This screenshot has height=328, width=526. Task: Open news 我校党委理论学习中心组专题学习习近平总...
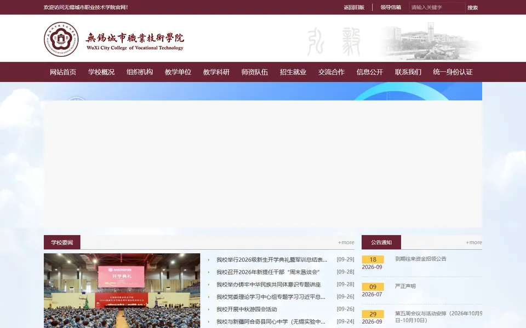point(270,297)
